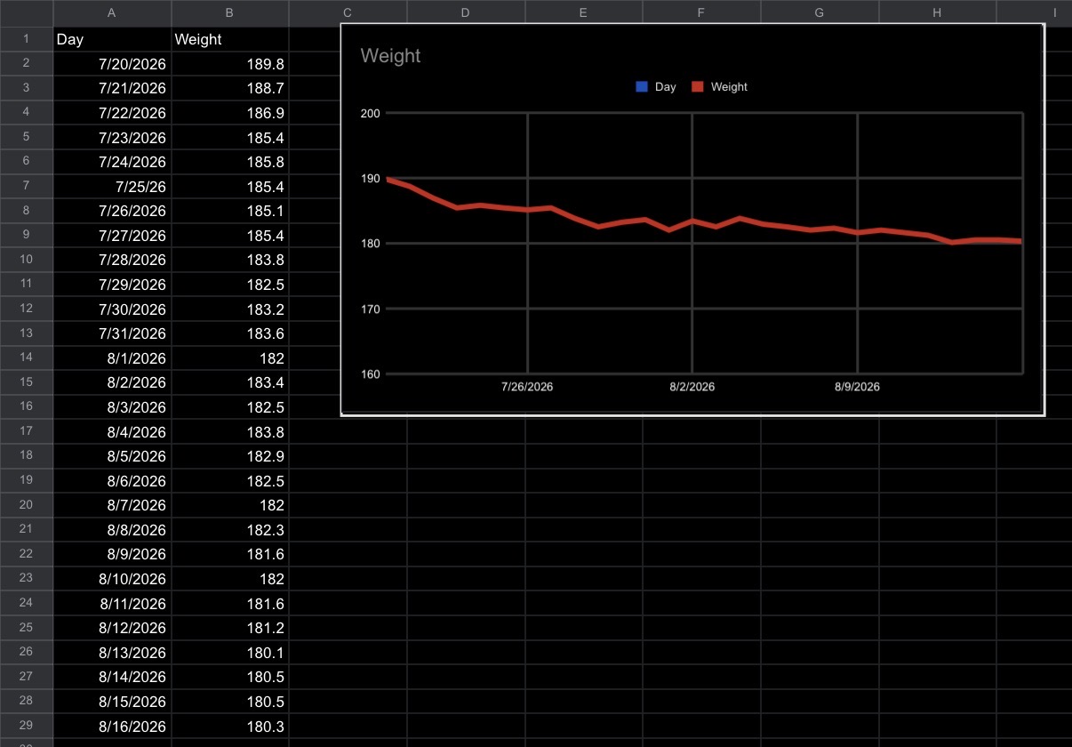Click the 'Day' legend label in chart
The height and width of the screenshot is (747, 1072).
[665, 87]
